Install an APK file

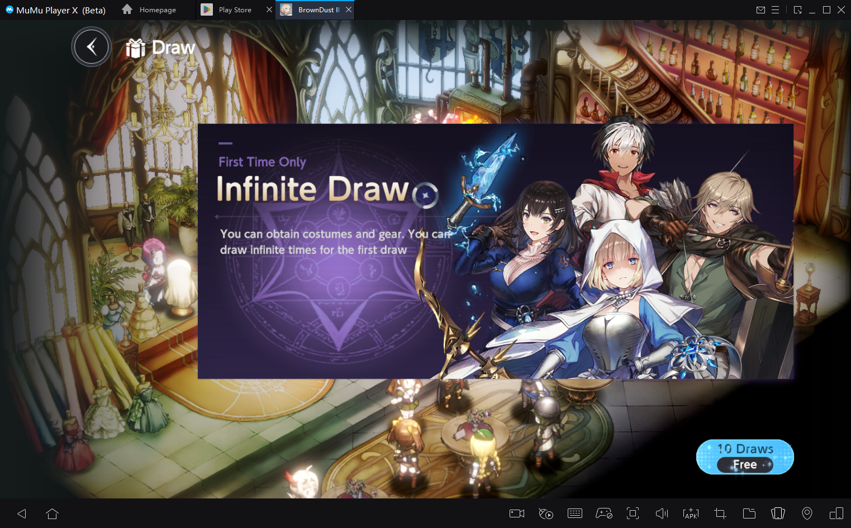click(691, 513)
